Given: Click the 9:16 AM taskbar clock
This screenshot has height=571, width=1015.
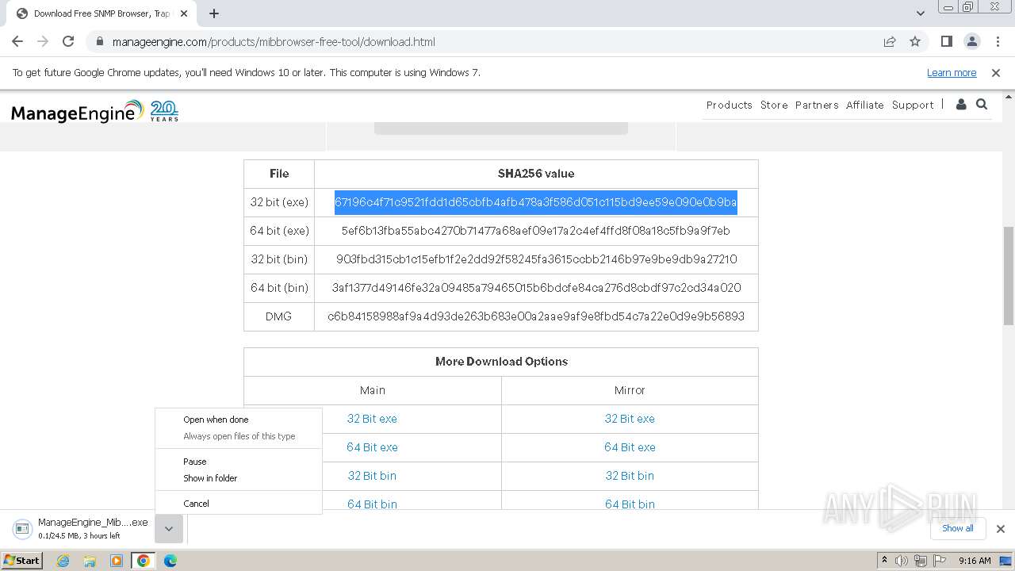Looking at the screenshot, I should [975, 561].
